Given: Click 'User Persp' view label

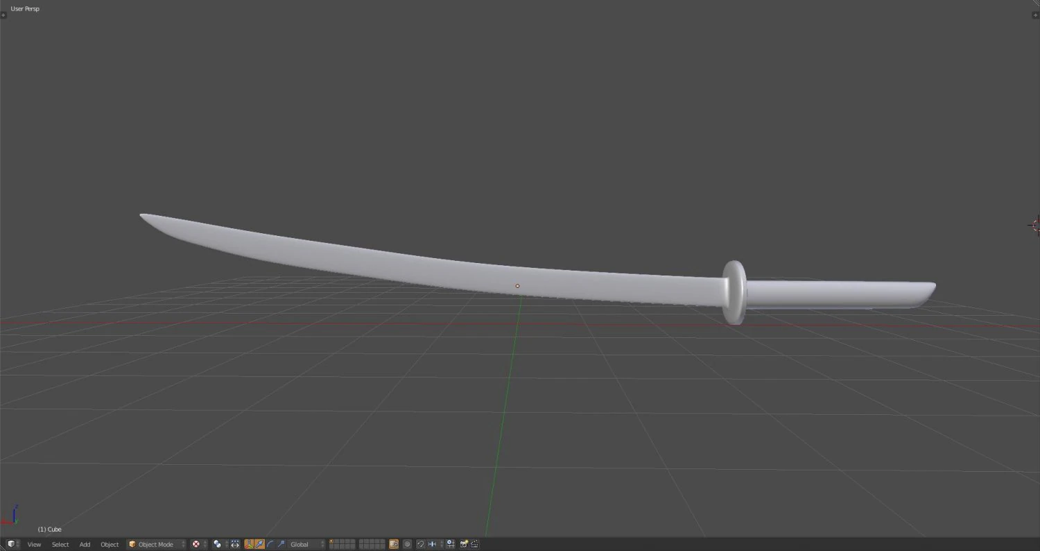Looking at the screenshot, I should click(x=25, y=9).
